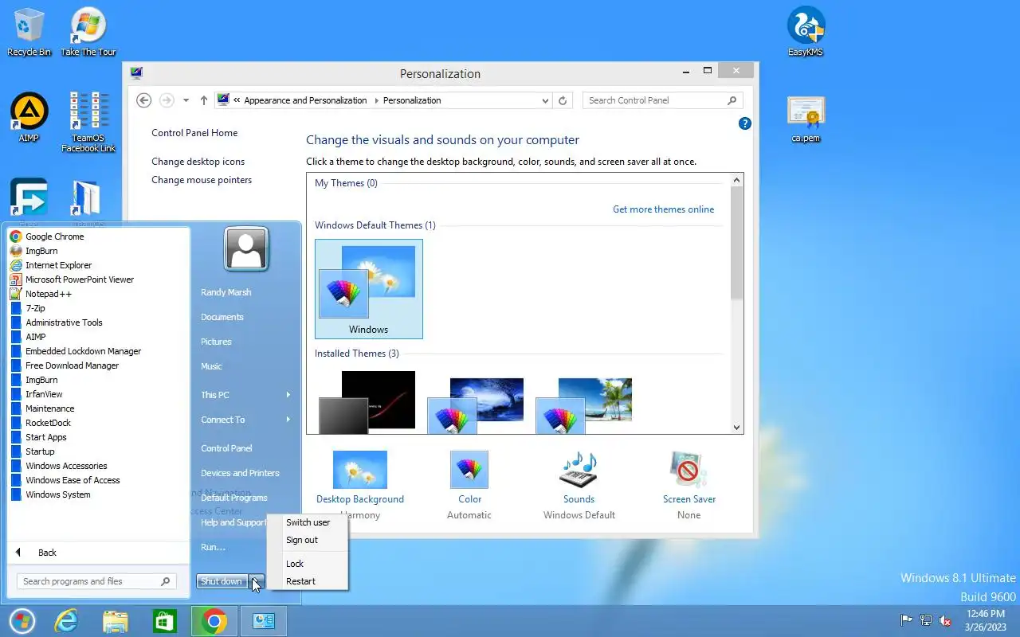Expand the Startup folder in Start menu
The height and width of the screenshot is (637, 1020).
coord(99,451)
